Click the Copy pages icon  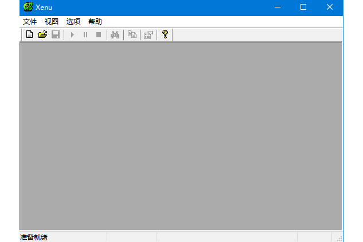tap(132, 35)
